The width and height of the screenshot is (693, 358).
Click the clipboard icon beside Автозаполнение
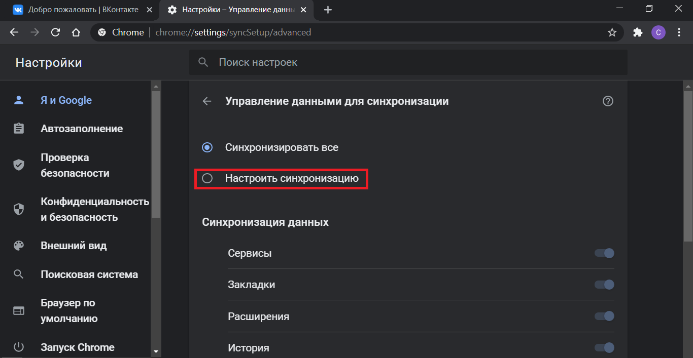(x=19, y=129)
